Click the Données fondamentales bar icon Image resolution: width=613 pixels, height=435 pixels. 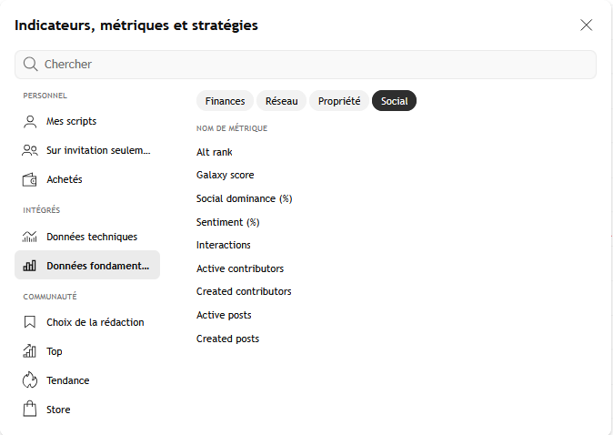30,266
